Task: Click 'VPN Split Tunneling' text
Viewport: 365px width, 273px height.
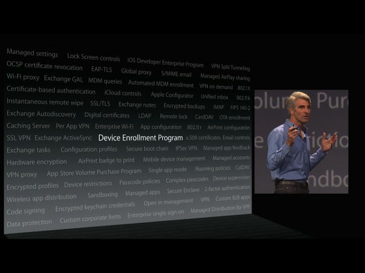Action: tap(231, 67)
